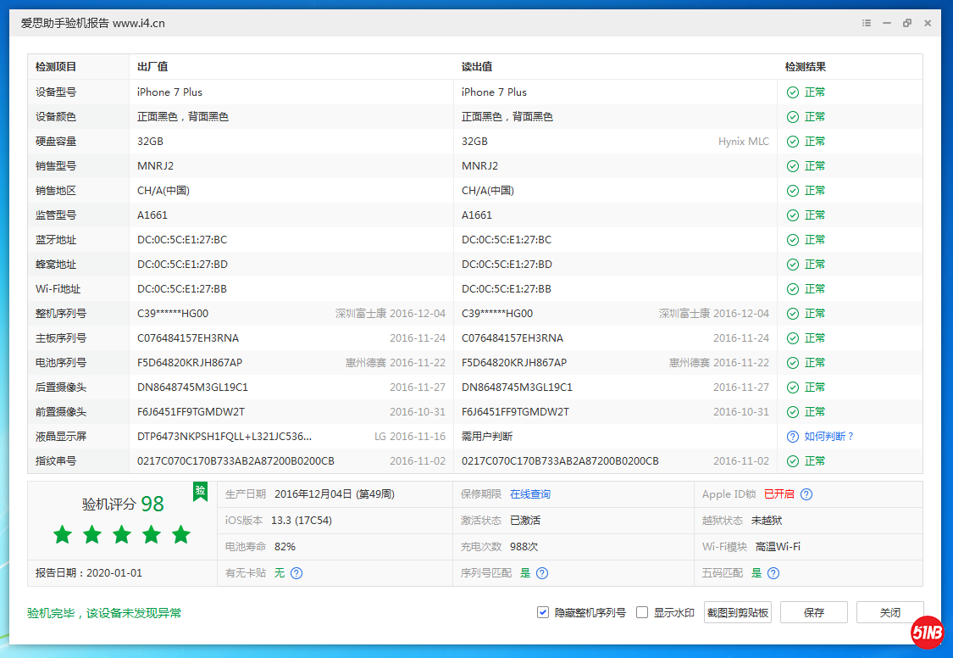The image size is (953, 658).
Task: Click the green 验 ribbon badge
Action: [x=200, y=492]
